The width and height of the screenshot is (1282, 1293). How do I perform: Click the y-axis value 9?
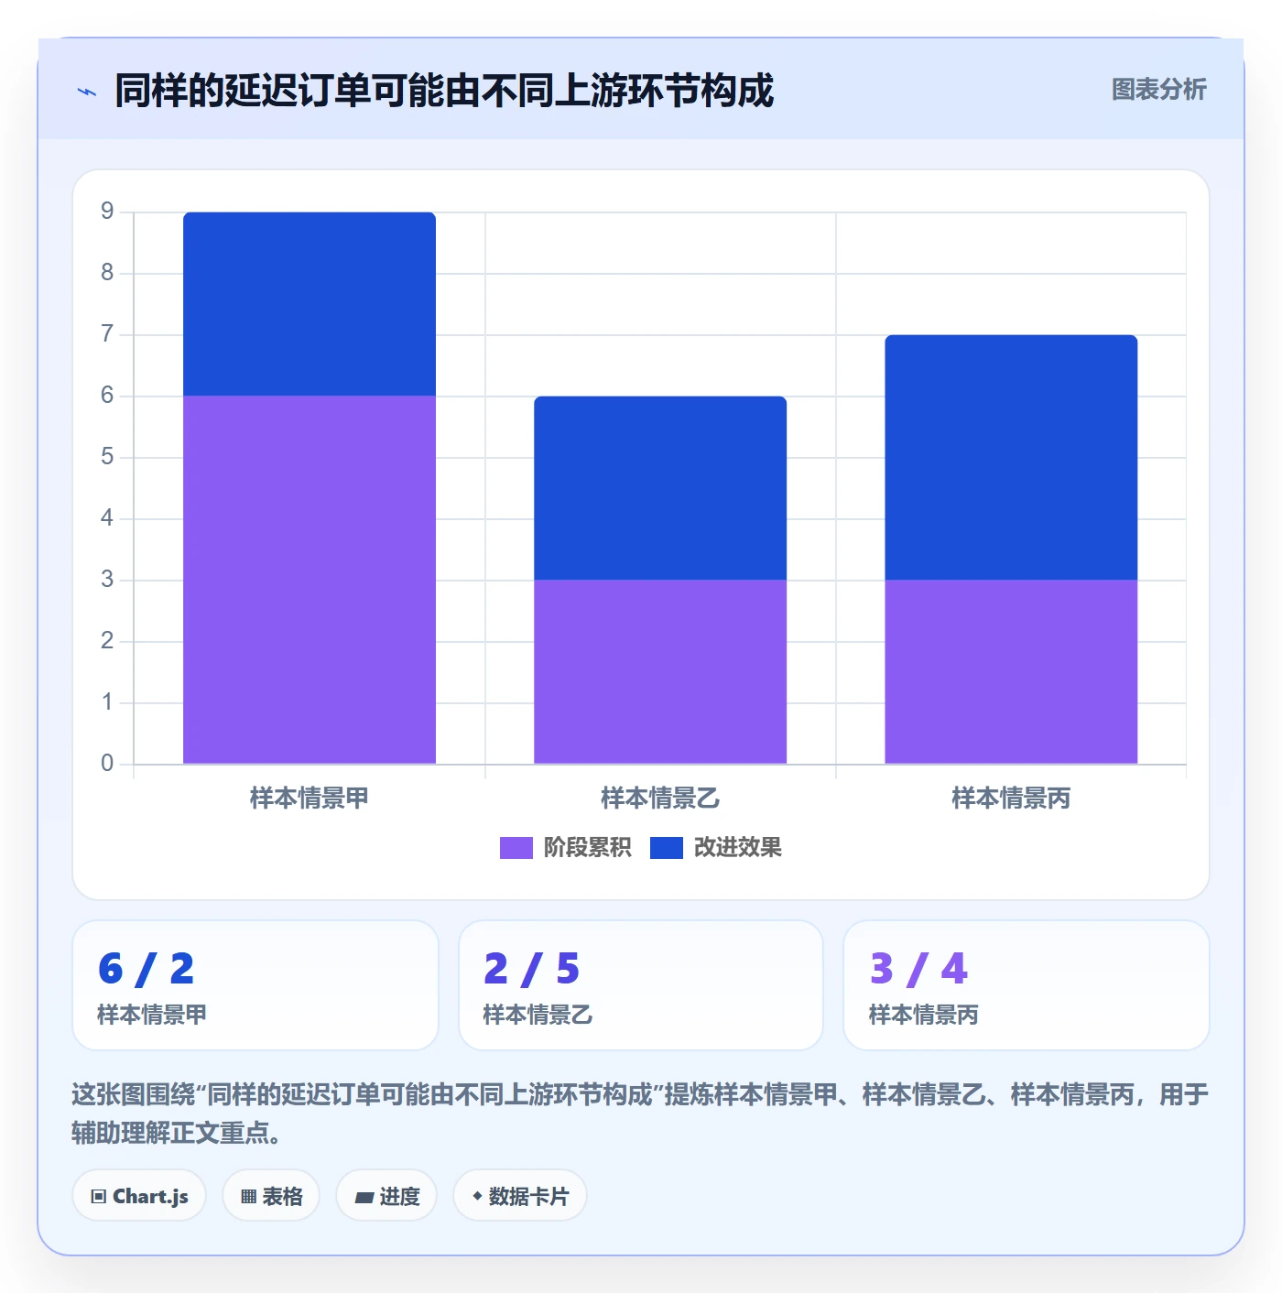pyautogui.click(x=107, y=212)
